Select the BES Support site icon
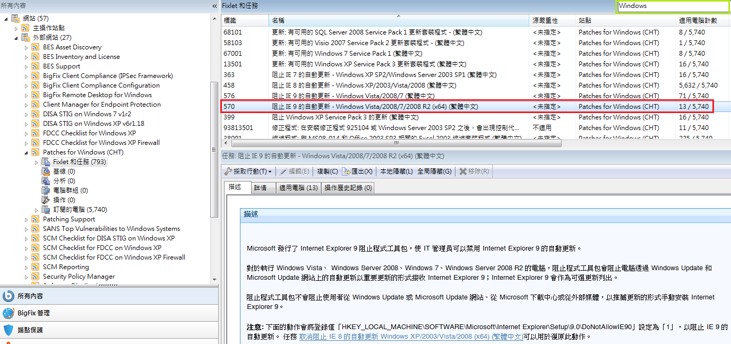The height and width of the screenshot is (344, 731). [x=36, y=66]
